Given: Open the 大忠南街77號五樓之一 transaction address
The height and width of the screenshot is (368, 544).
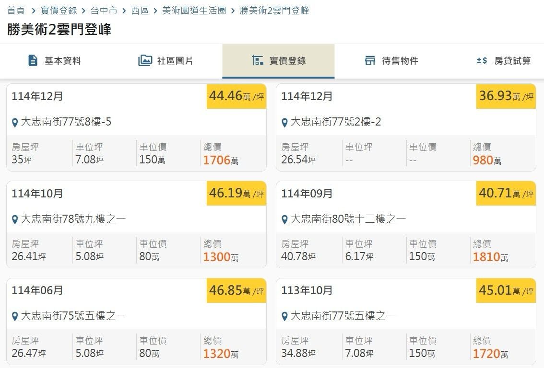Looking at the screenshot, I should (343, 316).
